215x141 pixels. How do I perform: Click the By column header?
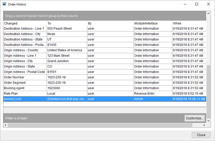pos(110,23)
